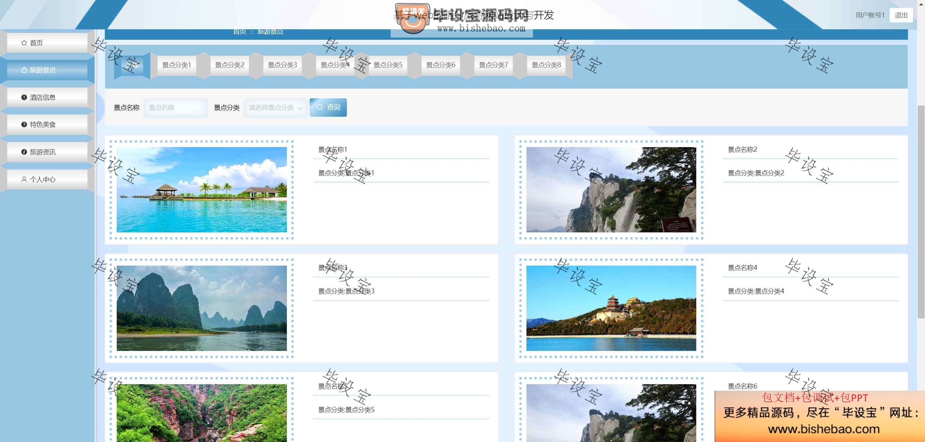Screen dimensions: 925x442
Task: Click the exclamation icon beside 酒店信息
Action: point(24,97)
